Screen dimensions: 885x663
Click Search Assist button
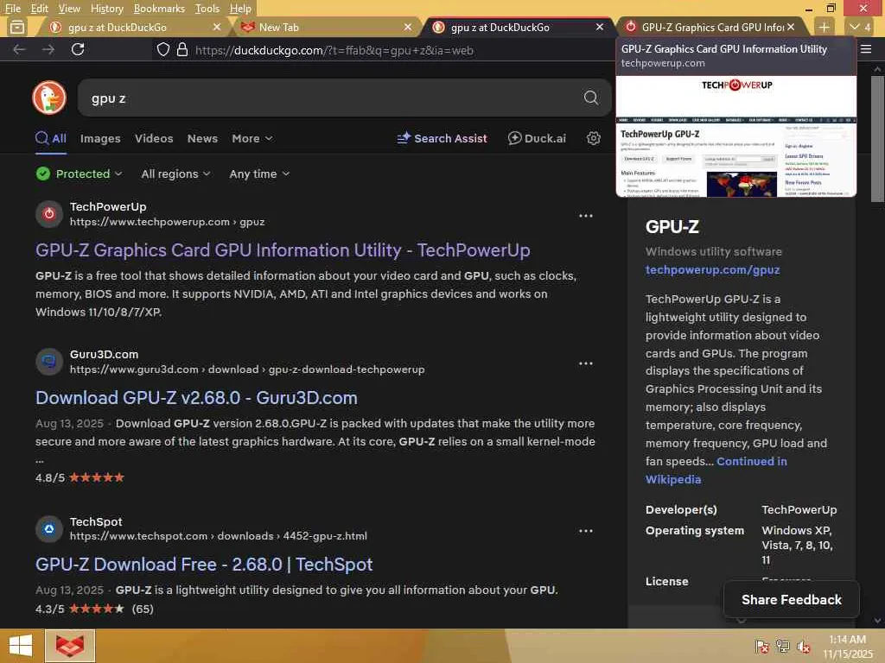[442, 138]
